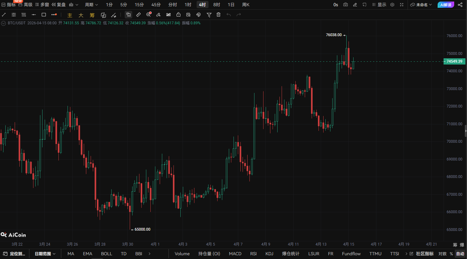
Task: Open more drawing tools menu
Action: pyautogui.click(x=54, y=15)
